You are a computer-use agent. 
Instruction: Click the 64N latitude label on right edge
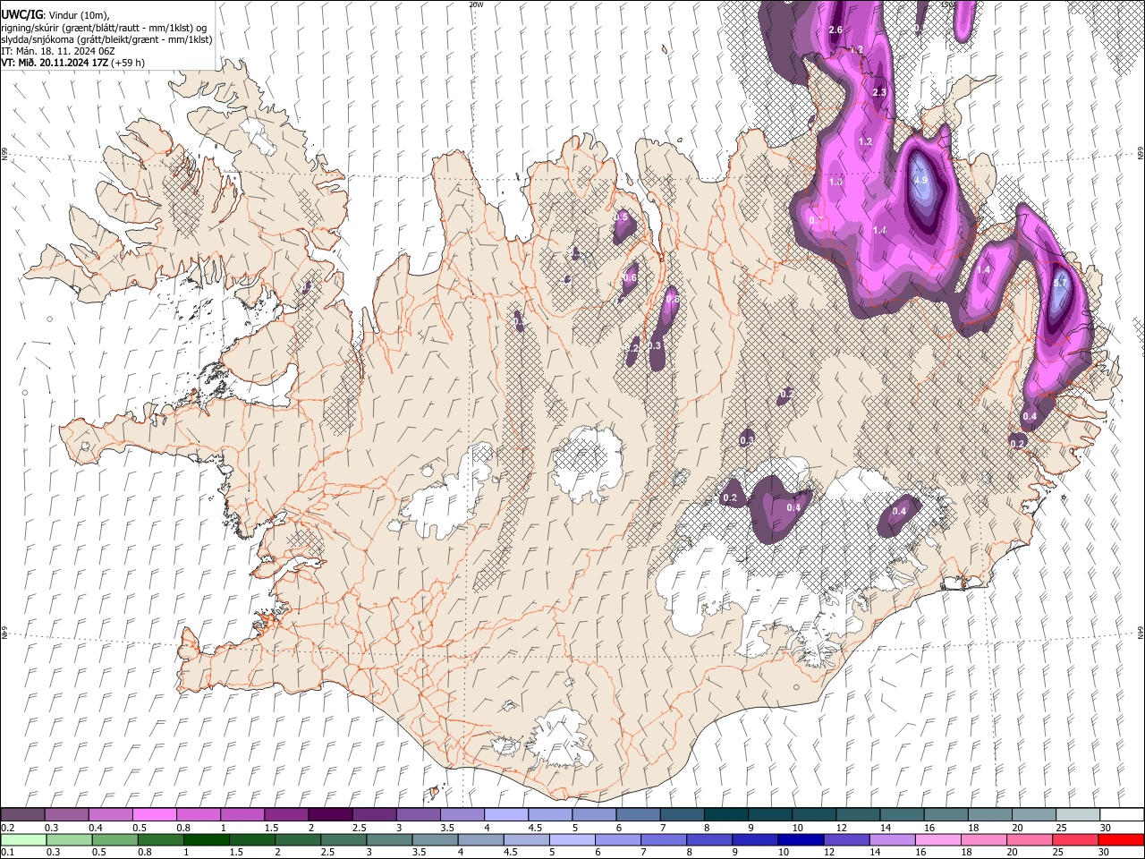[x=1141, y=632]
